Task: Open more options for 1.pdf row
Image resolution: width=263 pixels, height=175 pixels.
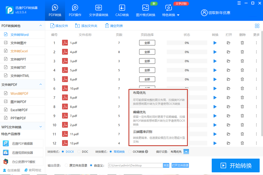Action: [256, 43]
